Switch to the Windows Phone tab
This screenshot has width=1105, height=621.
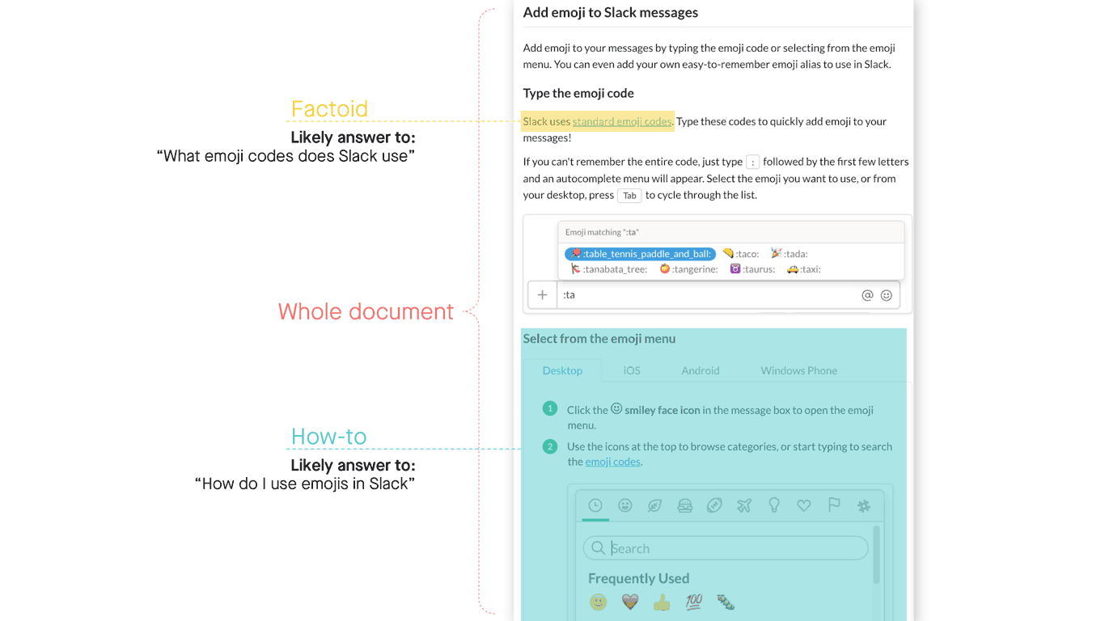click(x=798, y=370)
